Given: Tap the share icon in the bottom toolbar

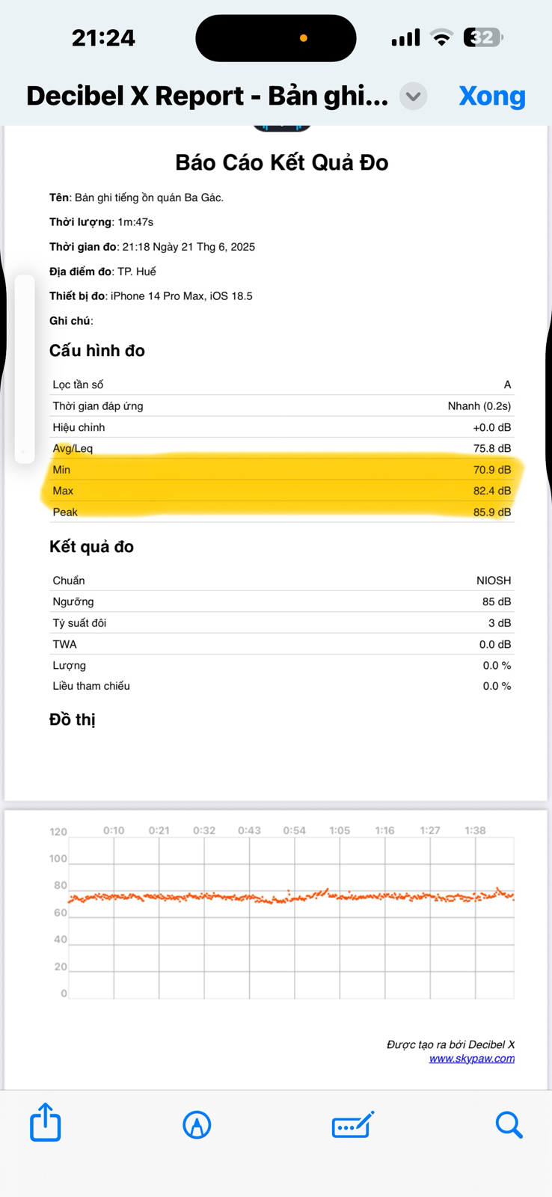Looking at the screenshot, I should [46, 1122].
